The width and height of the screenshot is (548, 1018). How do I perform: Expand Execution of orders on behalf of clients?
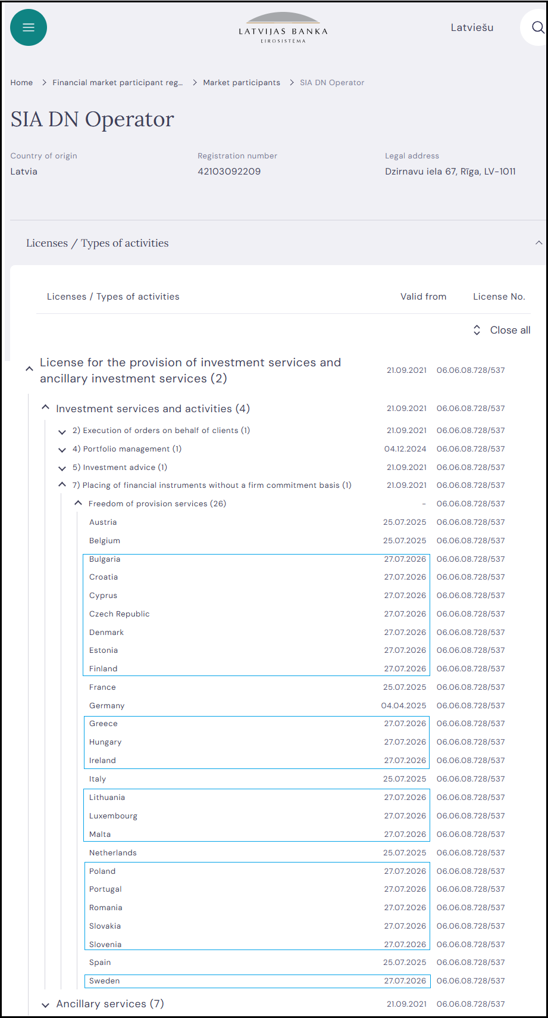[62, 431]
